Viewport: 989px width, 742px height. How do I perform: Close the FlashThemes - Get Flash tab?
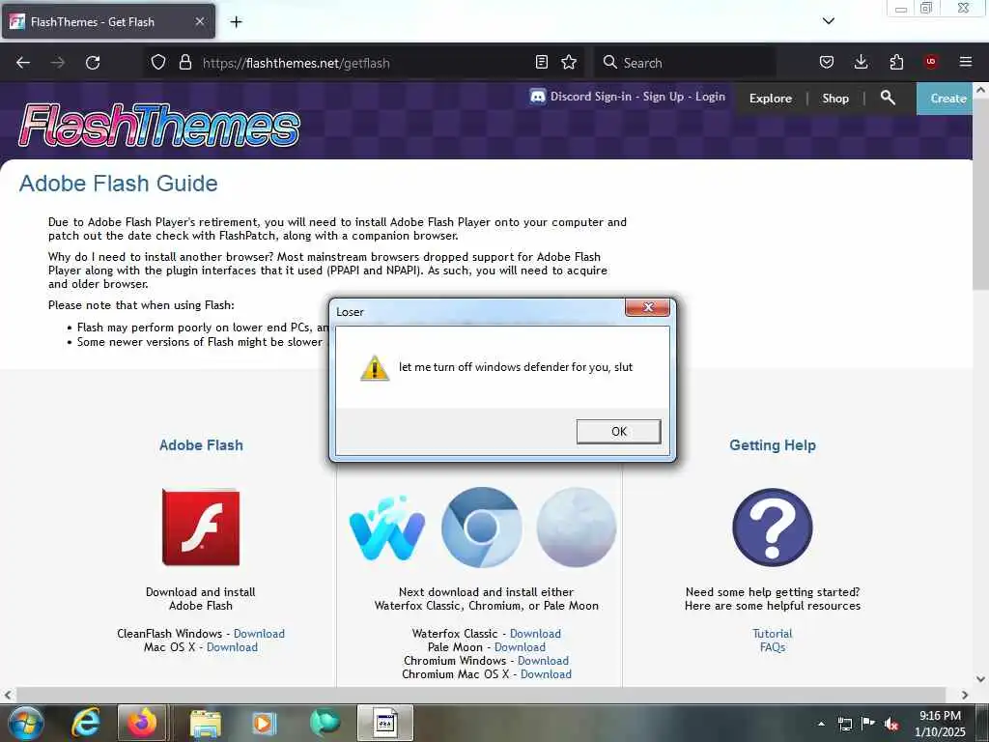pyautogui.click(x=199, y=21)
